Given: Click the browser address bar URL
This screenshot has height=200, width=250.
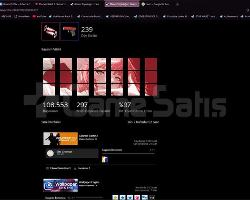Looking at the screenshot, I should (x=19, y=10).
